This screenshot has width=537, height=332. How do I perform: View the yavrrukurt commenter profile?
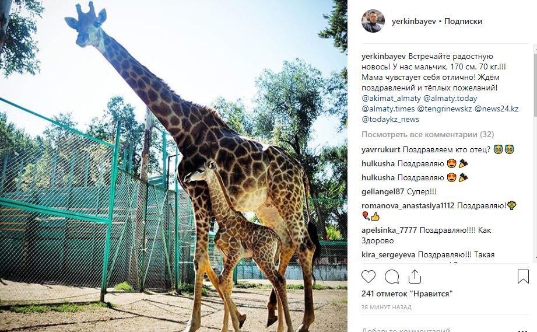tap(381, 150)
